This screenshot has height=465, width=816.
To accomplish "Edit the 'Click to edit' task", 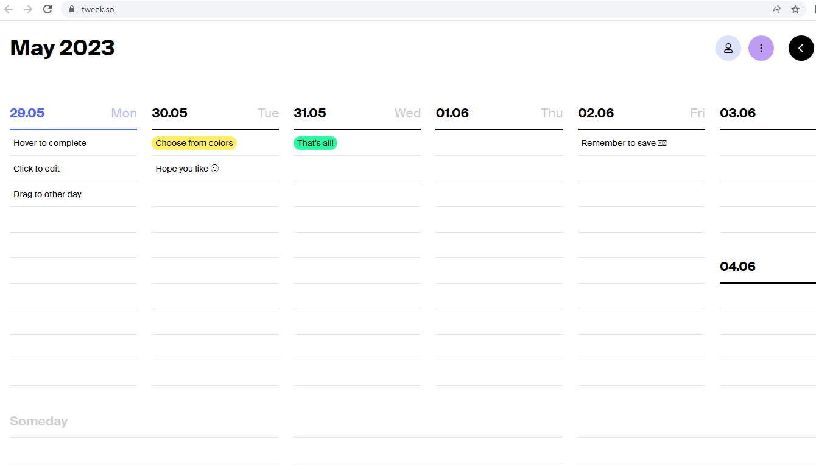I will pyautogui.click(x=37, y=169).
